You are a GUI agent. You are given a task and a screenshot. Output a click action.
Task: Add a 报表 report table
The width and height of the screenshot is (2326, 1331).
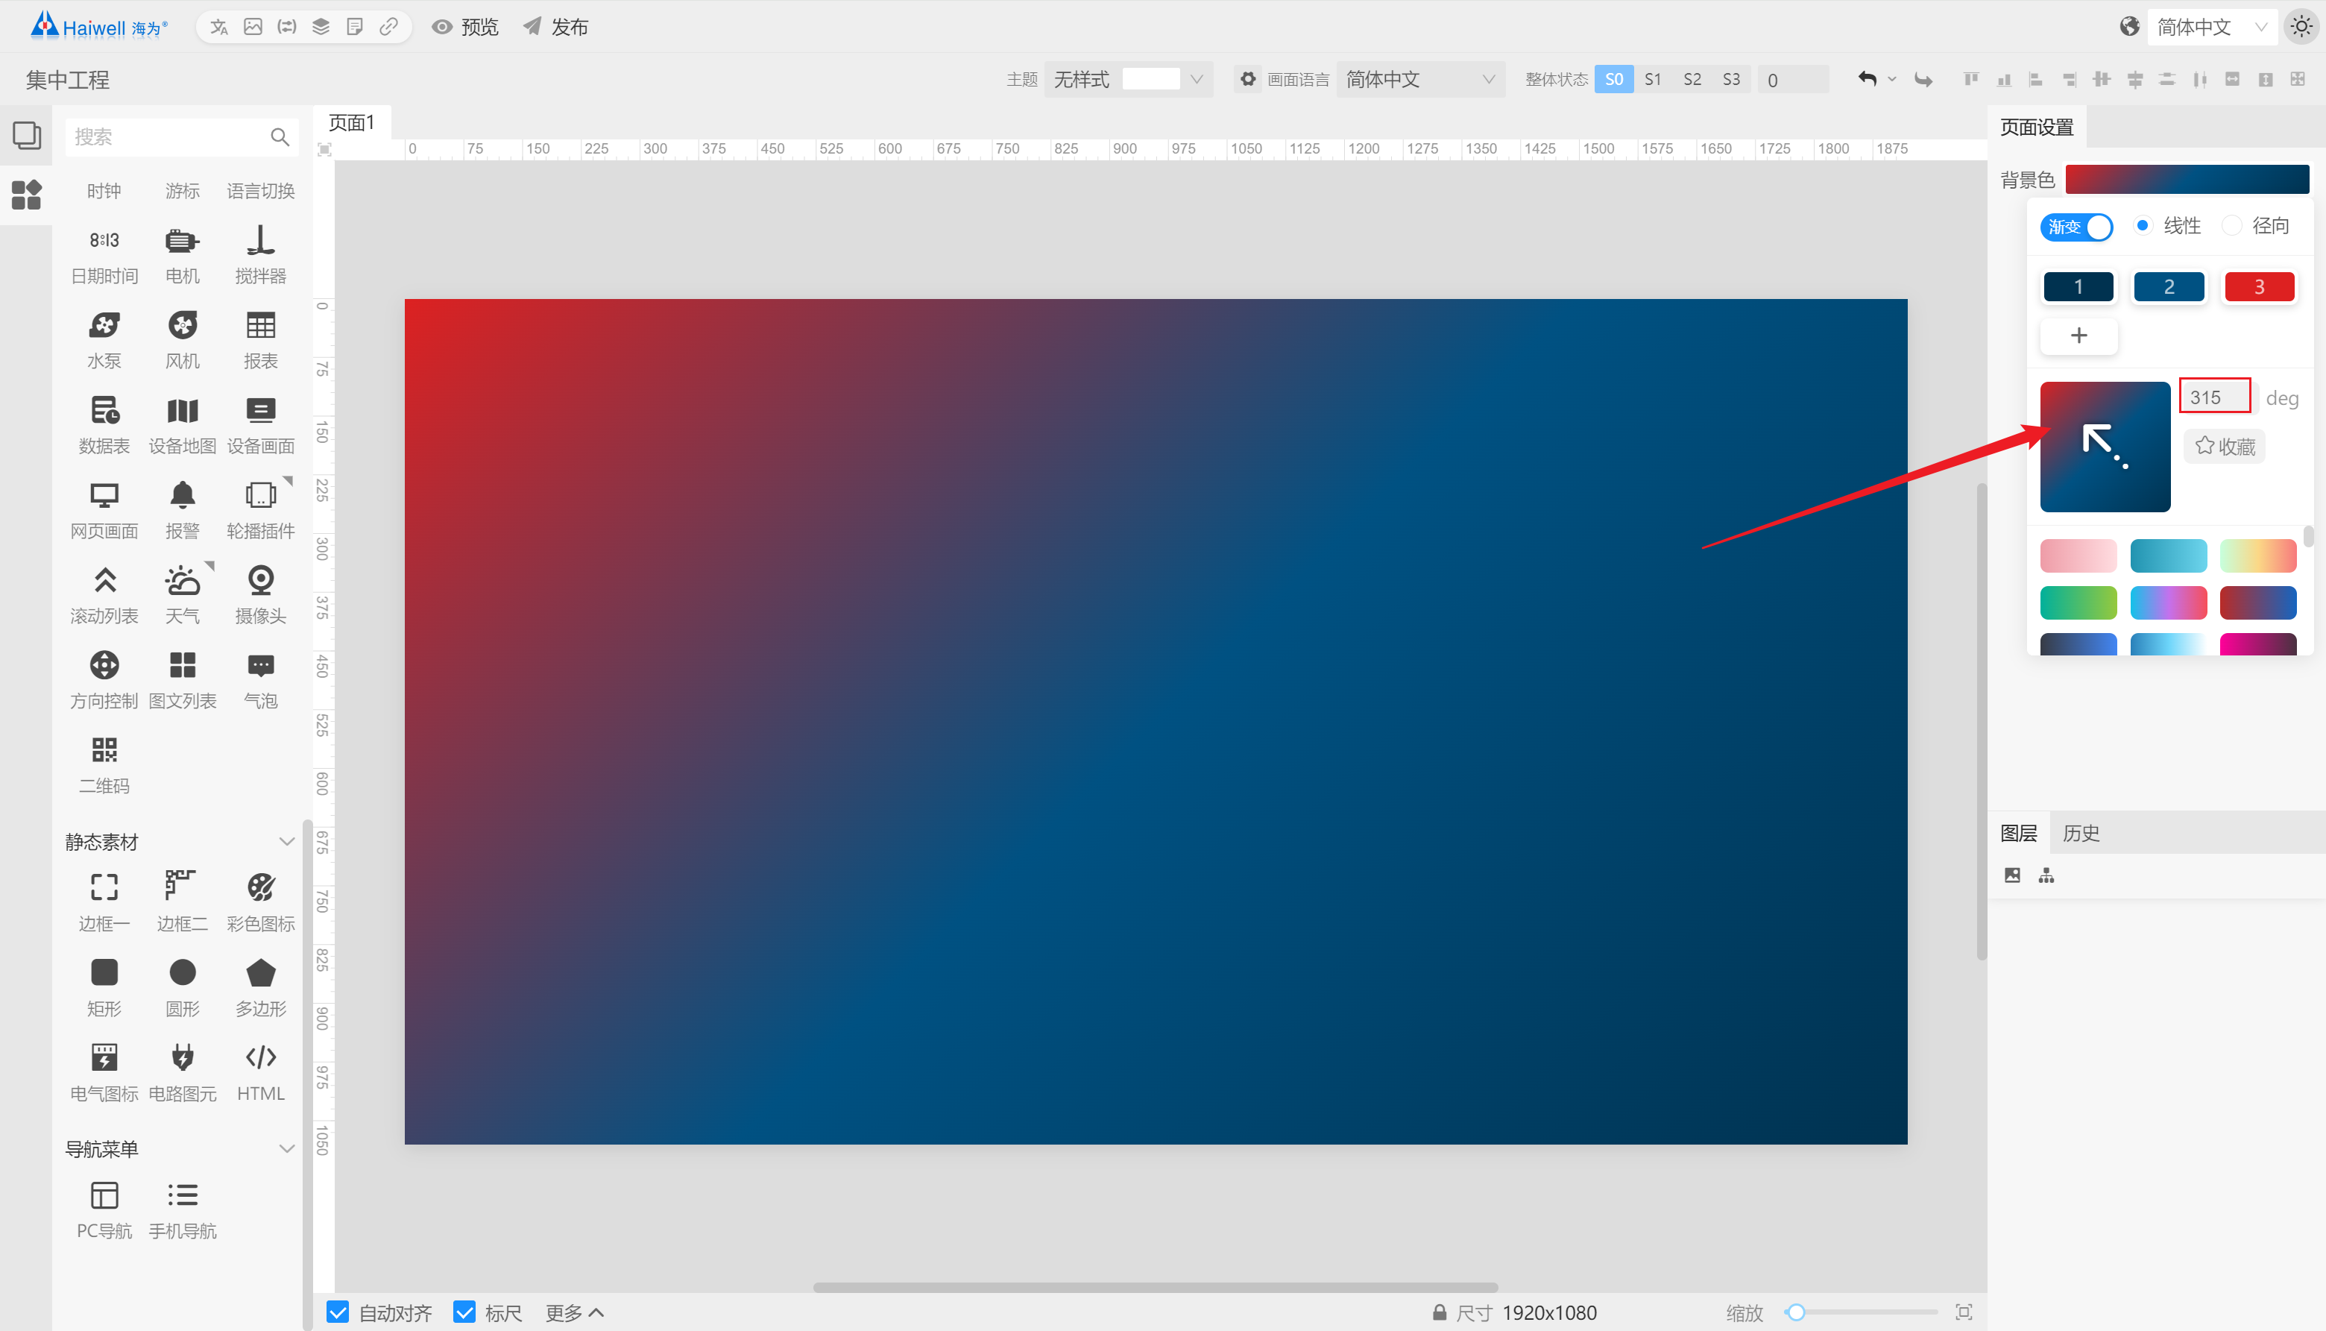[260, 341]
